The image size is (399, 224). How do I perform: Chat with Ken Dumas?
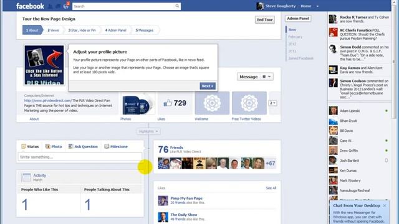coord(359,170)
